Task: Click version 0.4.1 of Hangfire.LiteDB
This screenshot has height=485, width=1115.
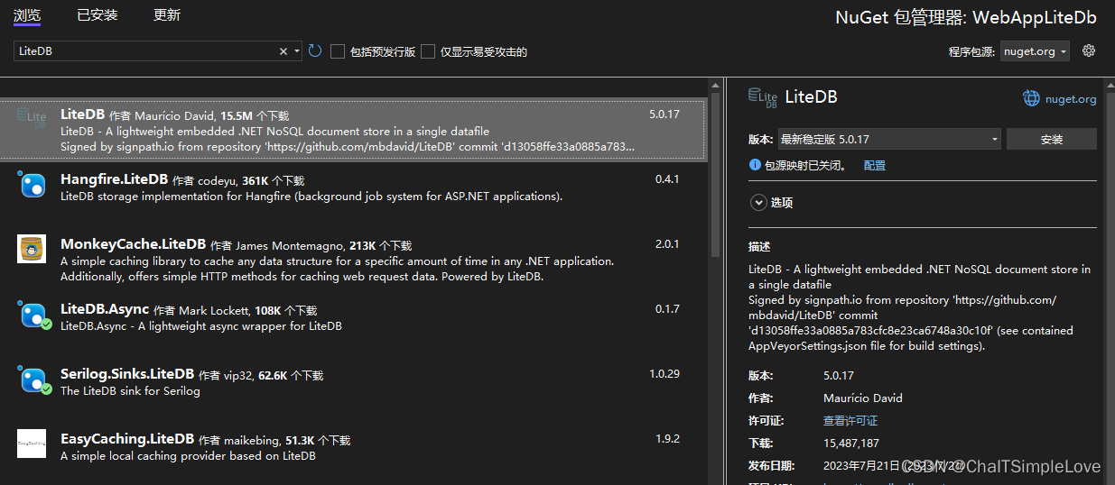Action: pyautogui.click(x=667, y=179)
